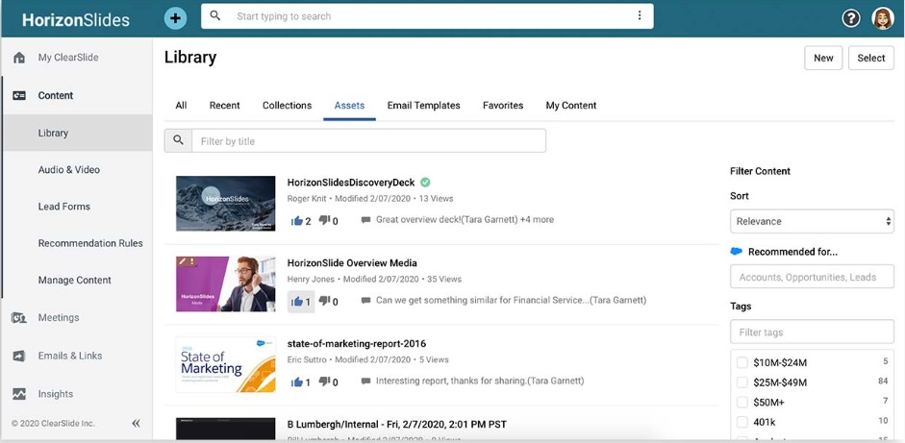This screenshot has height=443, width=905.
Task: Click the search magnifier in top bar
Action: 215,15
